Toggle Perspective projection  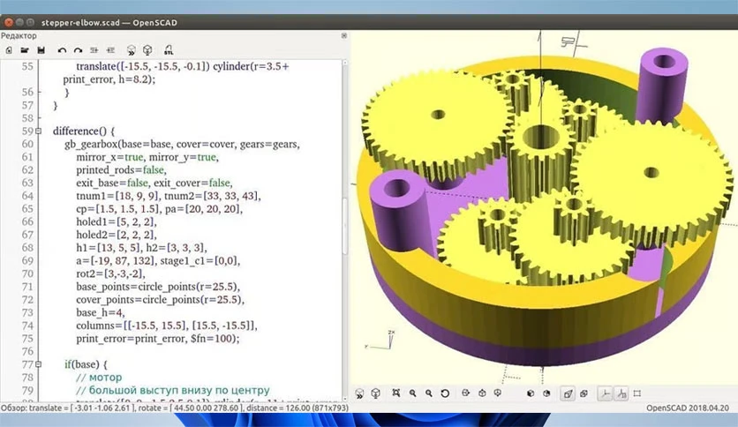point(569,393)
